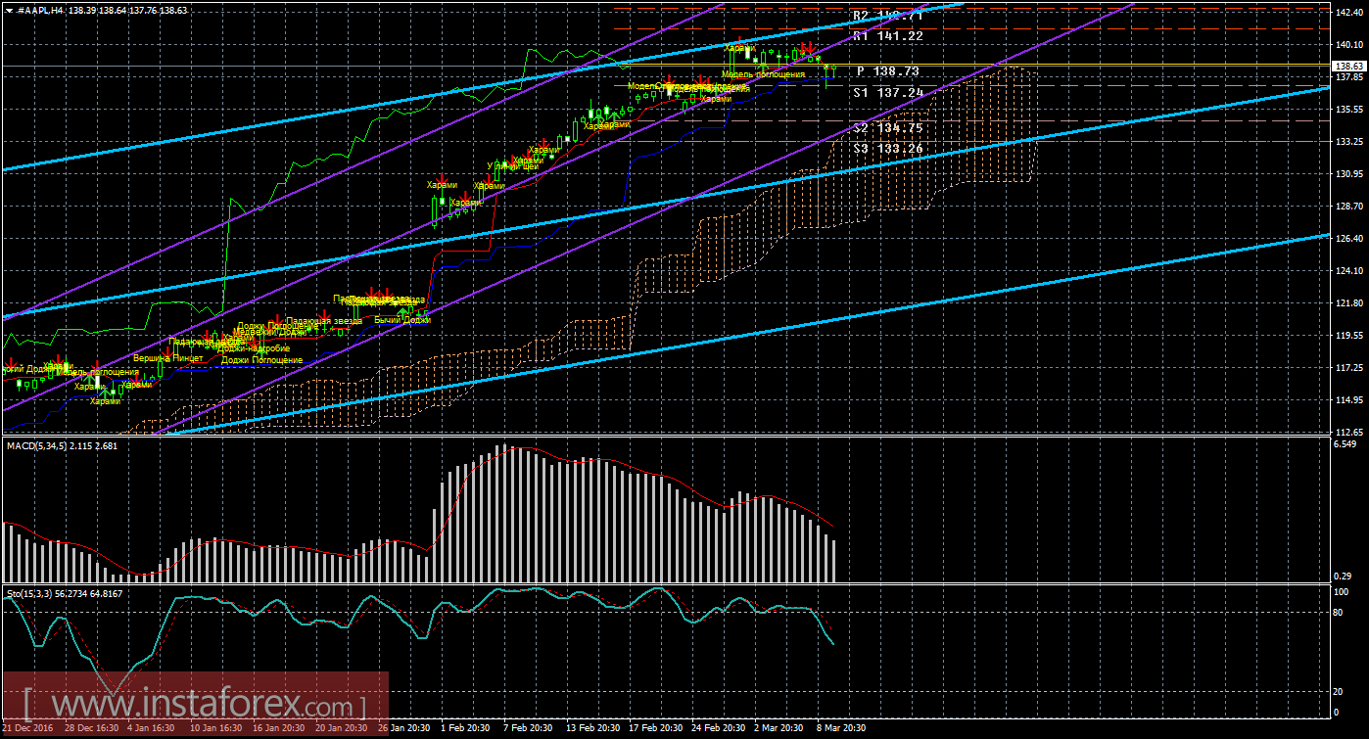
Task: Click the stochastic scale value 100
Action: coord(1342,592)
